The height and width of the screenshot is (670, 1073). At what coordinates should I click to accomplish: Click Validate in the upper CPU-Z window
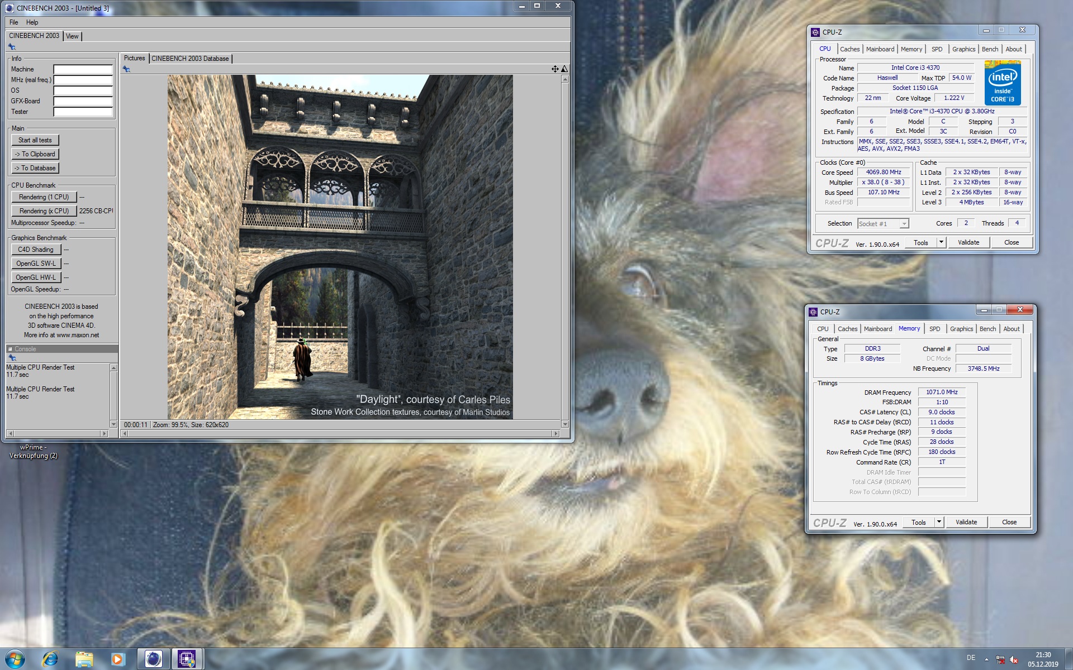point(968,242)
